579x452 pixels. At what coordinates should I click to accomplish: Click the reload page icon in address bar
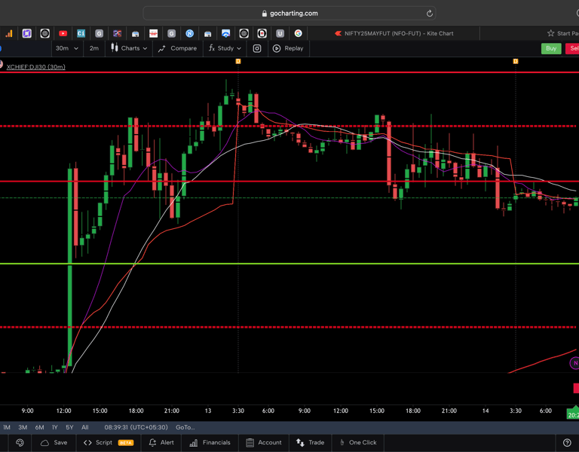[430, 14]
